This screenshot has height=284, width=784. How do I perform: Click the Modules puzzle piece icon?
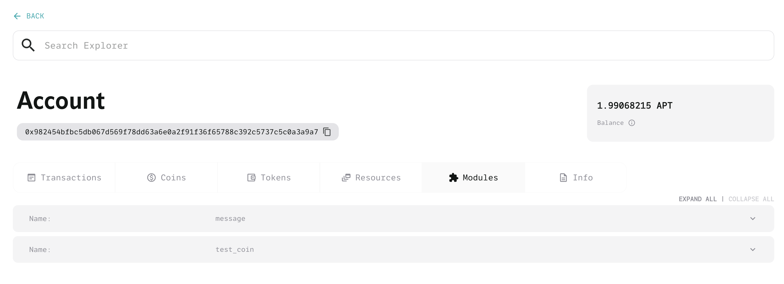coord(453,178)
